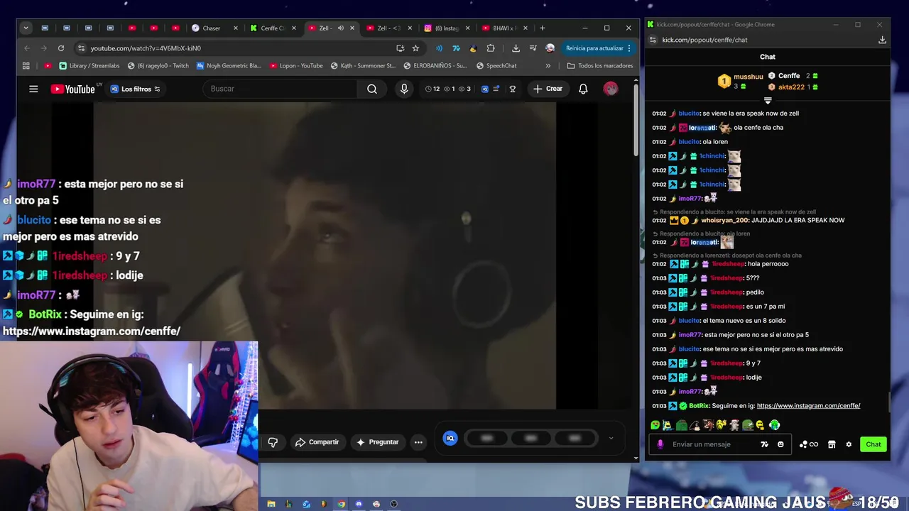Mute the audio on the Zell tab
Screen dimensions: 909x511
click(x=341, y=28)
